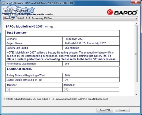
Task: Click the 'BAPCo MobileMark® 2007' title
Action: [24, 26]
